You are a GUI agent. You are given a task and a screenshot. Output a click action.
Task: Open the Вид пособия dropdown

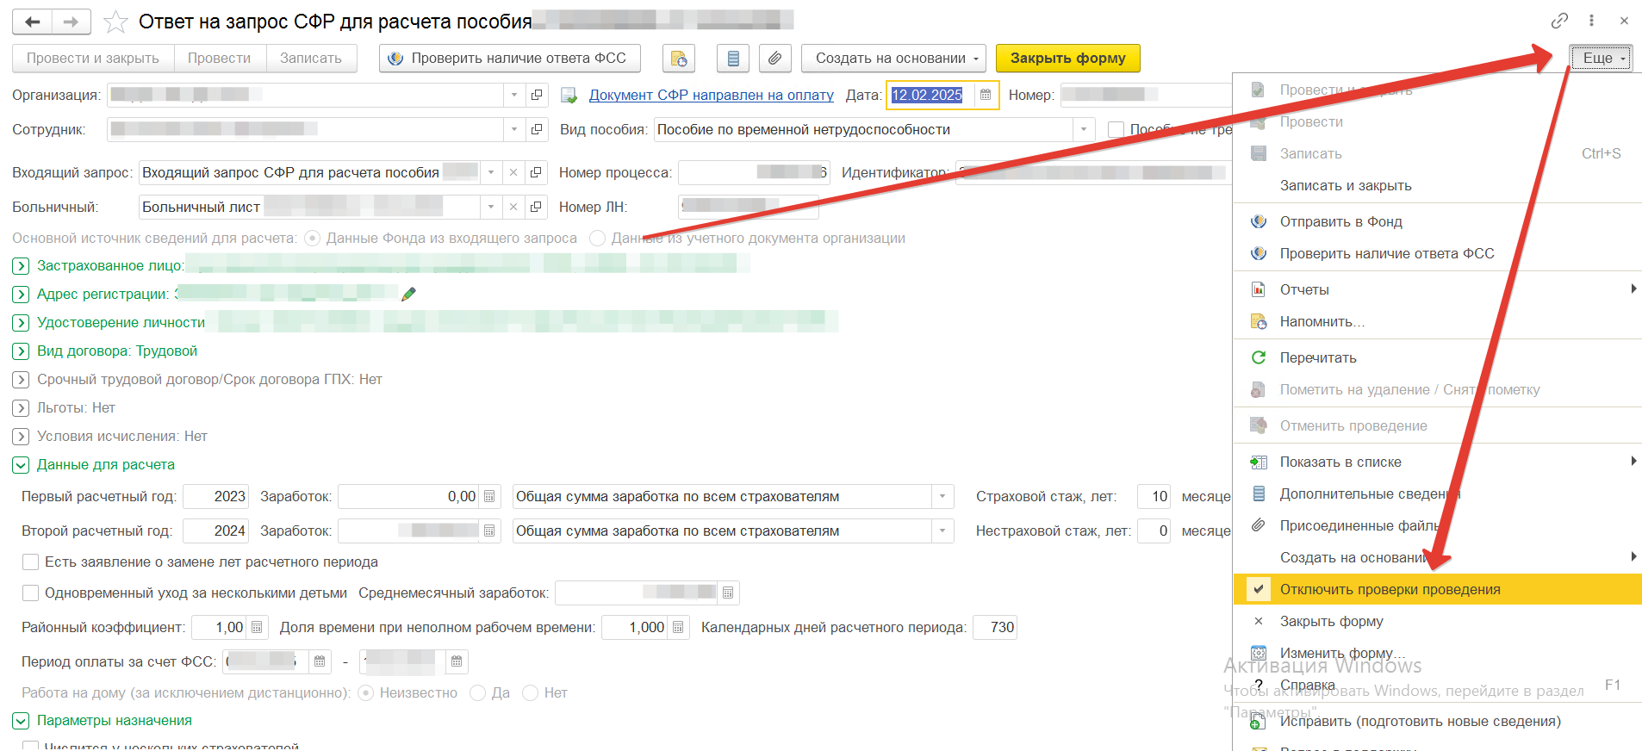pyautogui.click(x=1083, y=130)
